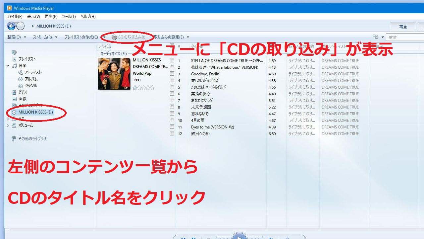Viewport: 424px width, 239px height.
Task: Click the Genre (ジャンル) icon
Action: coord(21,86)
